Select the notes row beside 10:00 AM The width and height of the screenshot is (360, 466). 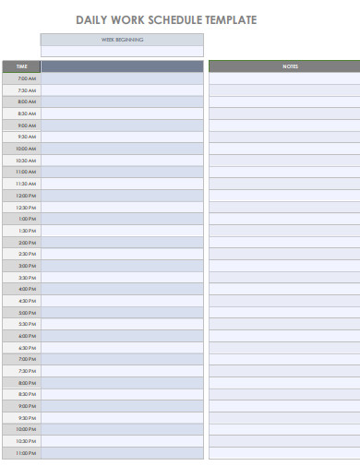(284, 149)
